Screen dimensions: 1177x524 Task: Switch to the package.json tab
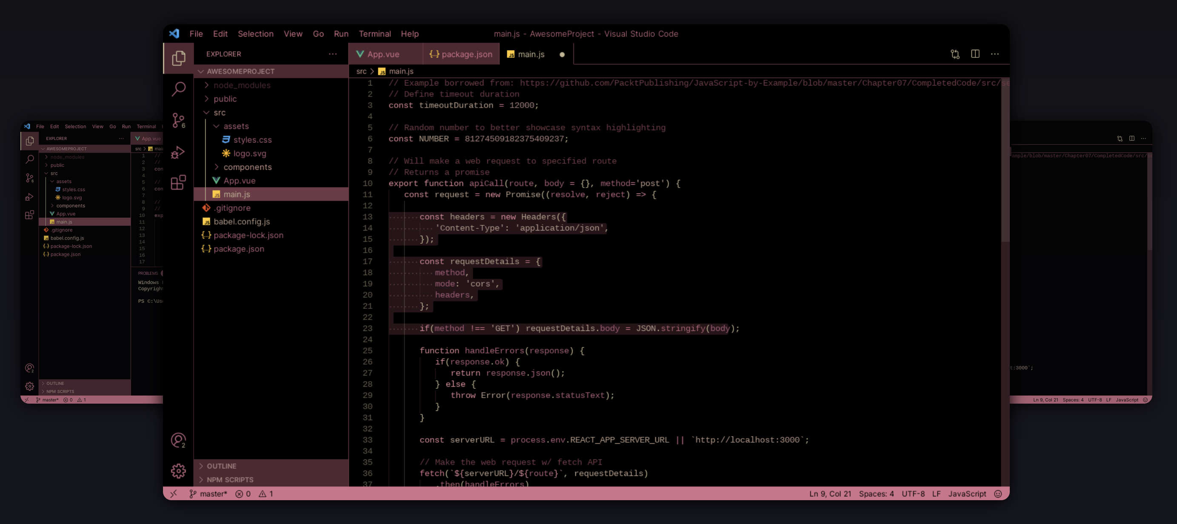pyautogui.click(x=461, y=54)
